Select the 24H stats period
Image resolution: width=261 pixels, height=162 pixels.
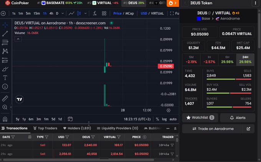(x=245, y=59)
